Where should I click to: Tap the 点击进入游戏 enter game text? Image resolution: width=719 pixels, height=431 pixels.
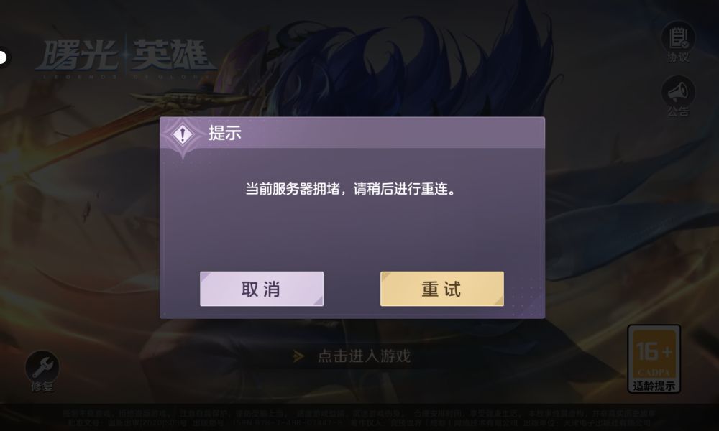(x=364, y=356)
